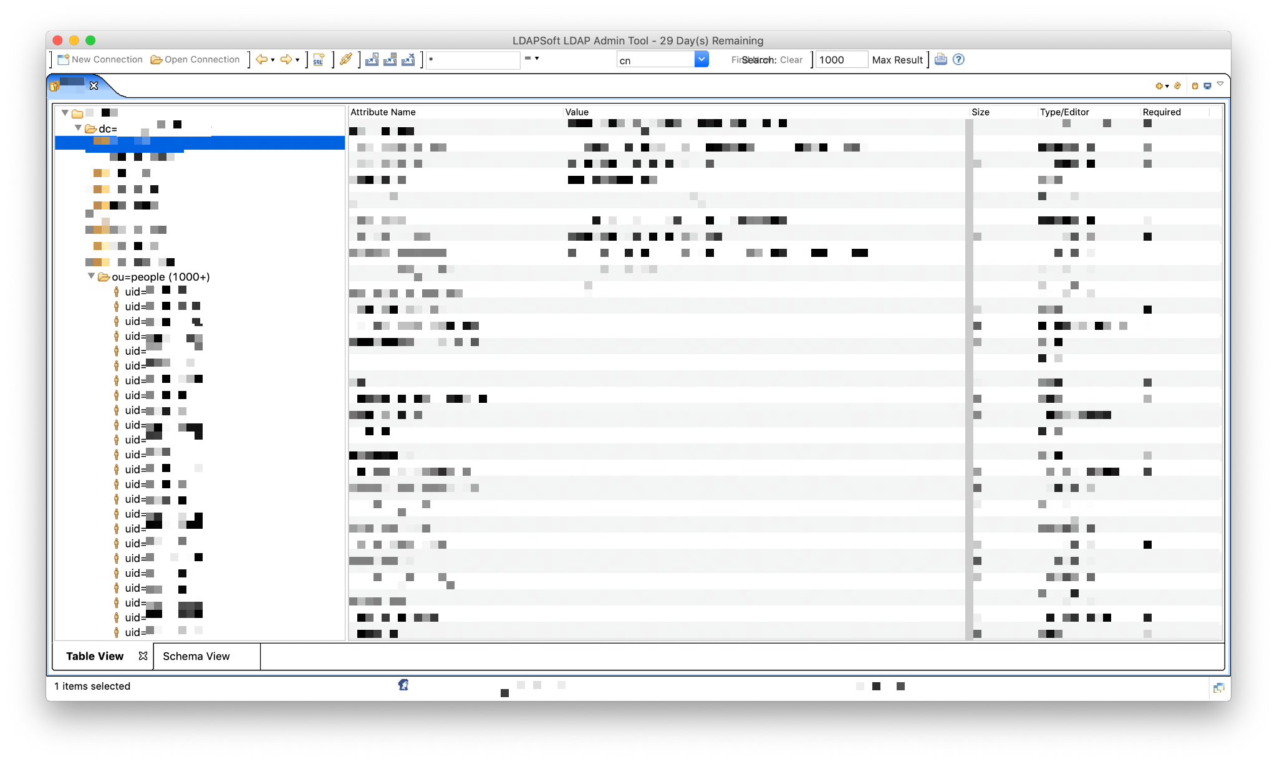Collapse the dc= tree node
This screenshot has height=762, width=1277.
pyautogui.click(x=78, y=128)
